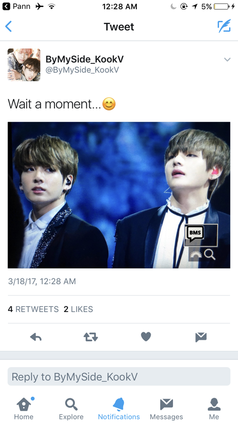The image size is (238, 423).
Task: Expand the tweet options chevron
Action: coord(228,59)
